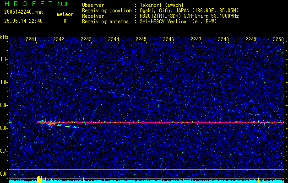The width and height of the screenshot is (288, 183).
Task: Click the 2246 time axis marker
Action: [x=168, y=39]
